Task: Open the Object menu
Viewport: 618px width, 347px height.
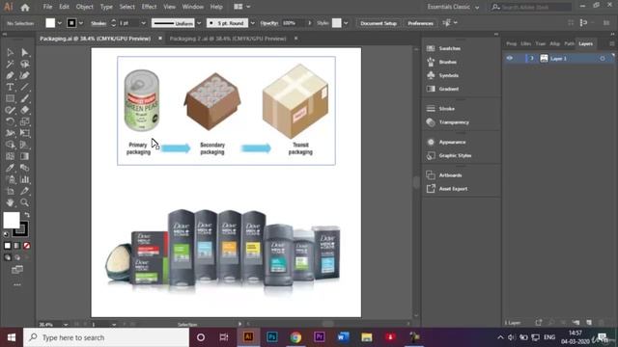Action: click(x=84, y=7)
